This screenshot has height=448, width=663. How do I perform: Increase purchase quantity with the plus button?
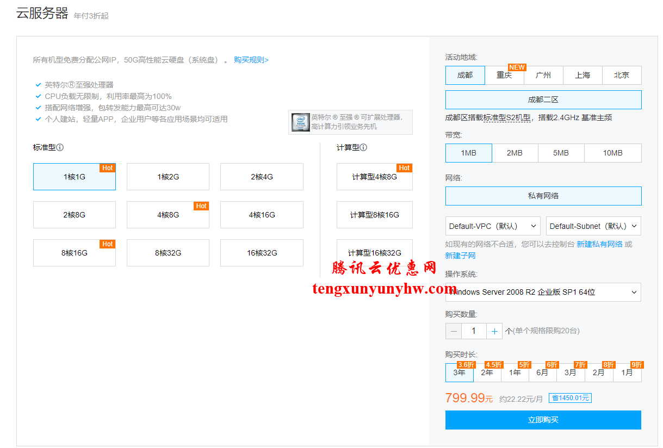(x=494, y=331)
